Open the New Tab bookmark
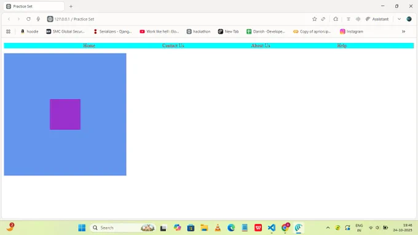Screen dimensions: 418x235 click(x=229, y=31)
